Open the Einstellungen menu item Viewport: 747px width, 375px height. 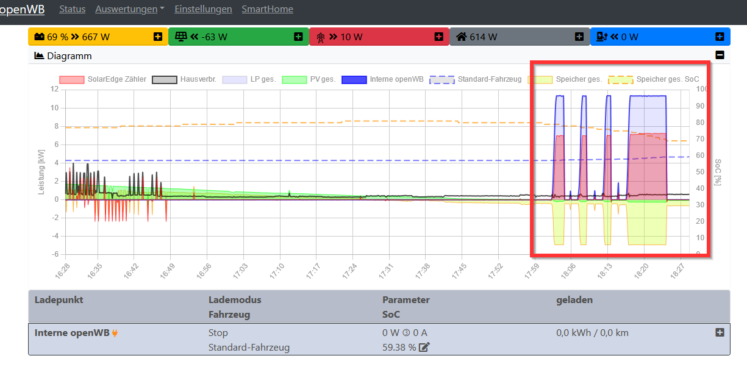pyautogui.click(x=203, y=9)
